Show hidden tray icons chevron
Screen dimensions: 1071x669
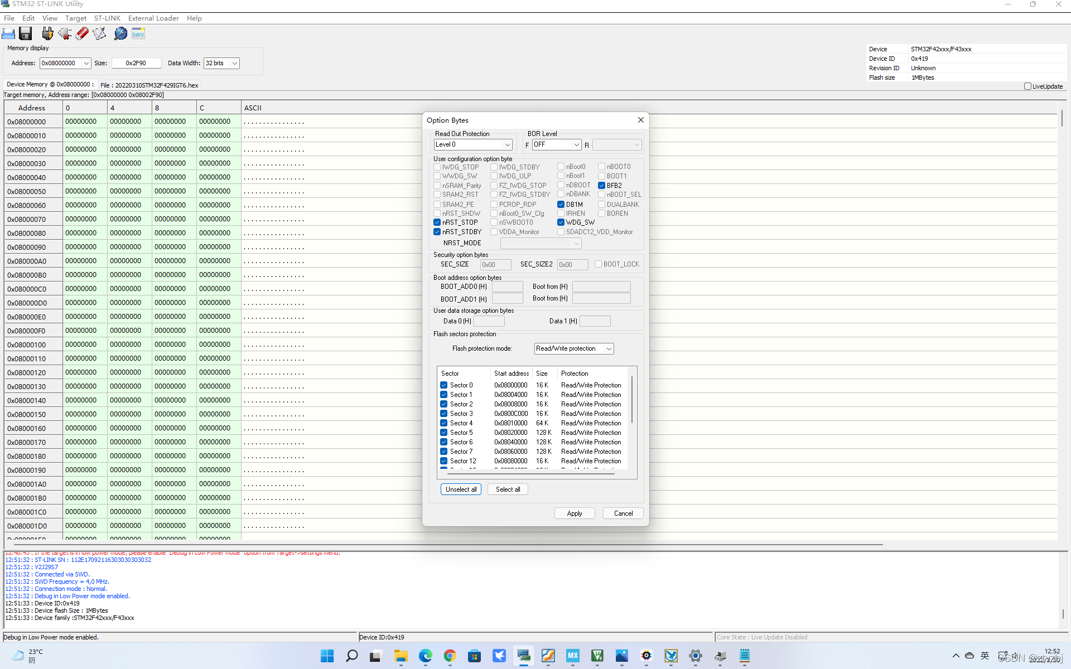[x=956, y=656]
